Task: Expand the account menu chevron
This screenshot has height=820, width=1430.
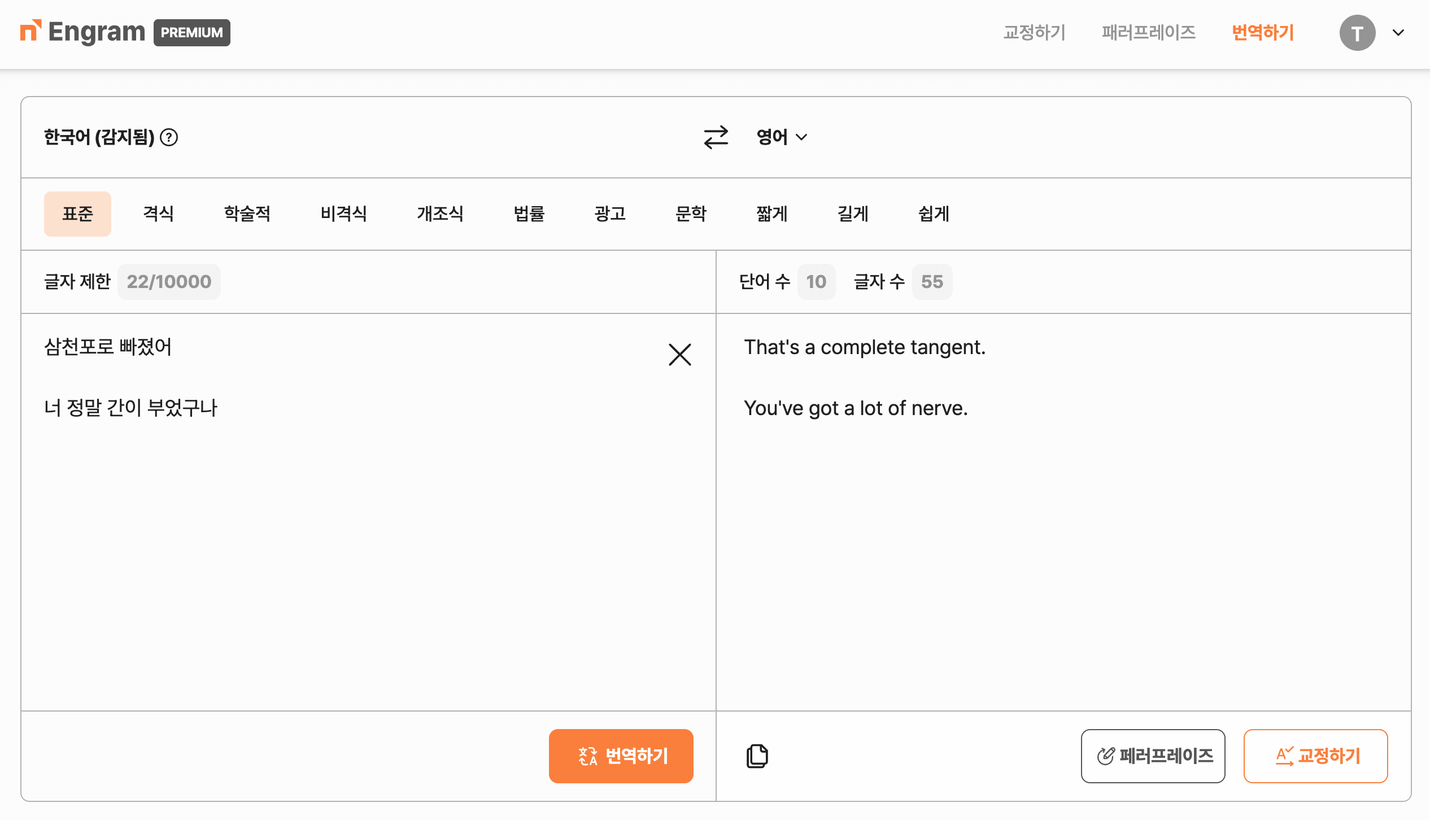Action: (x=1398, y=33)
